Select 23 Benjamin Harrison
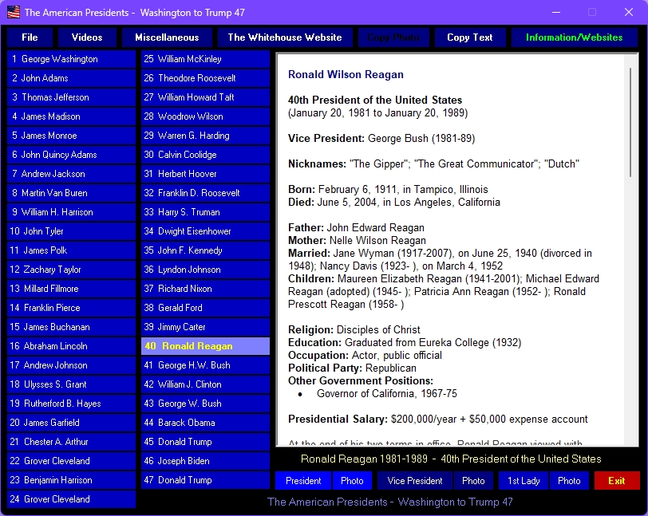This screenshot has width=648, height=516. pyautogui.click(x=71, y=480)
